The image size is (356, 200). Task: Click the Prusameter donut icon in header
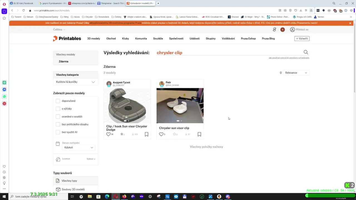pyautogui.click(x=283, y=29)
